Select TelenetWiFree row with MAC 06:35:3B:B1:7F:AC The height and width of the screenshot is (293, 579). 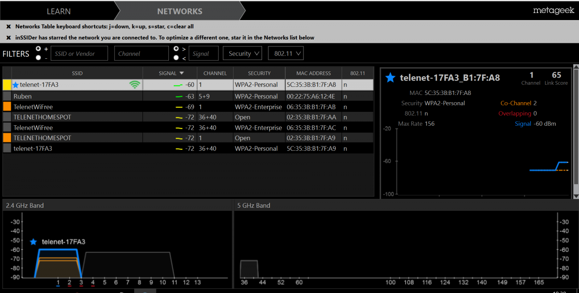pyautogui.click(x=188, y=128)
